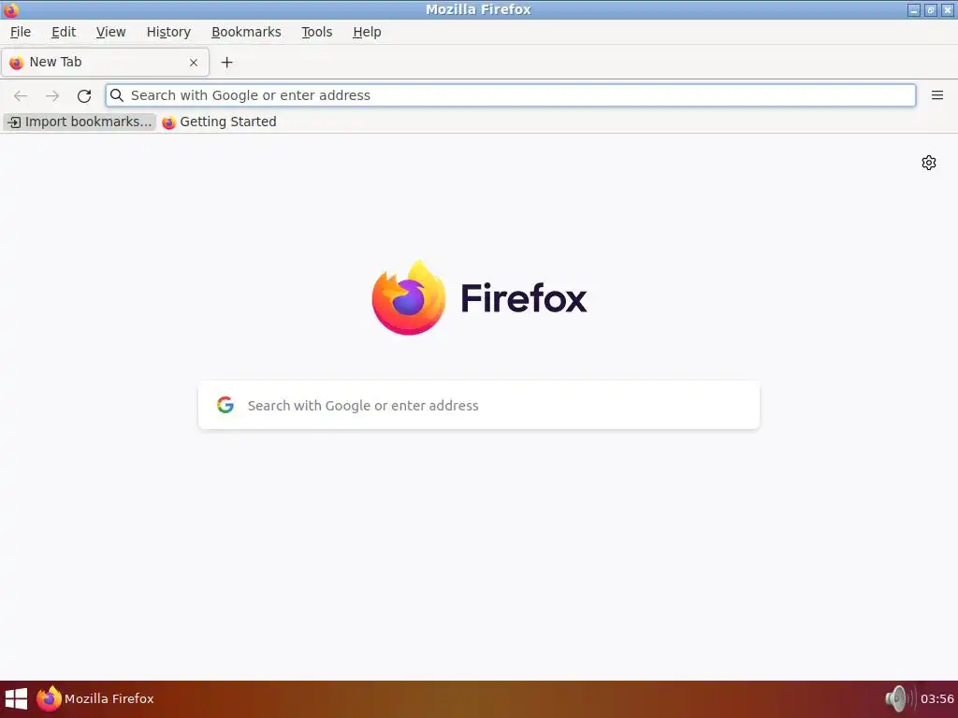
Task: Open the hamburger application menu
Action: coord(937,95)
